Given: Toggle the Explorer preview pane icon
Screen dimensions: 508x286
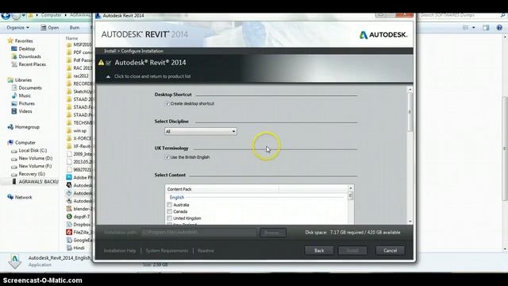Looking at the screenshot, I should (x=486, y=28).
